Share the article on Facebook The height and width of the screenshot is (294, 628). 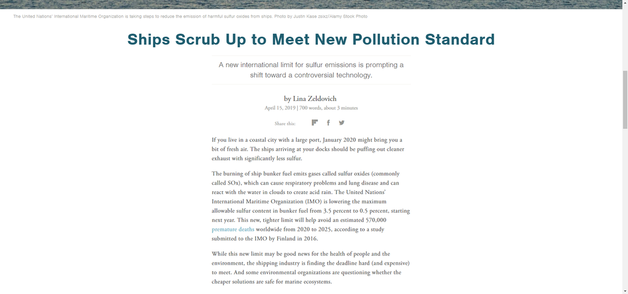[x=328, y=123]
